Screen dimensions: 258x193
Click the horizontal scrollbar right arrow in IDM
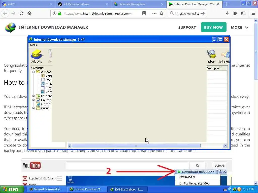225,146
